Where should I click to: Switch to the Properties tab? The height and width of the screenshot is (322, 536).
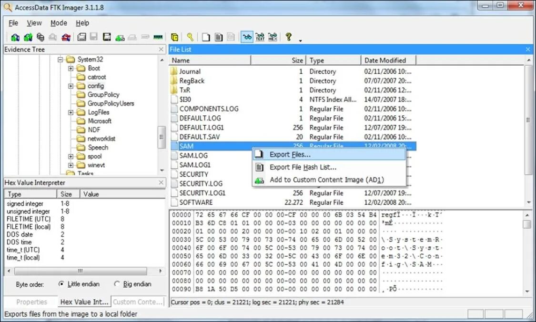click(31, 302)
